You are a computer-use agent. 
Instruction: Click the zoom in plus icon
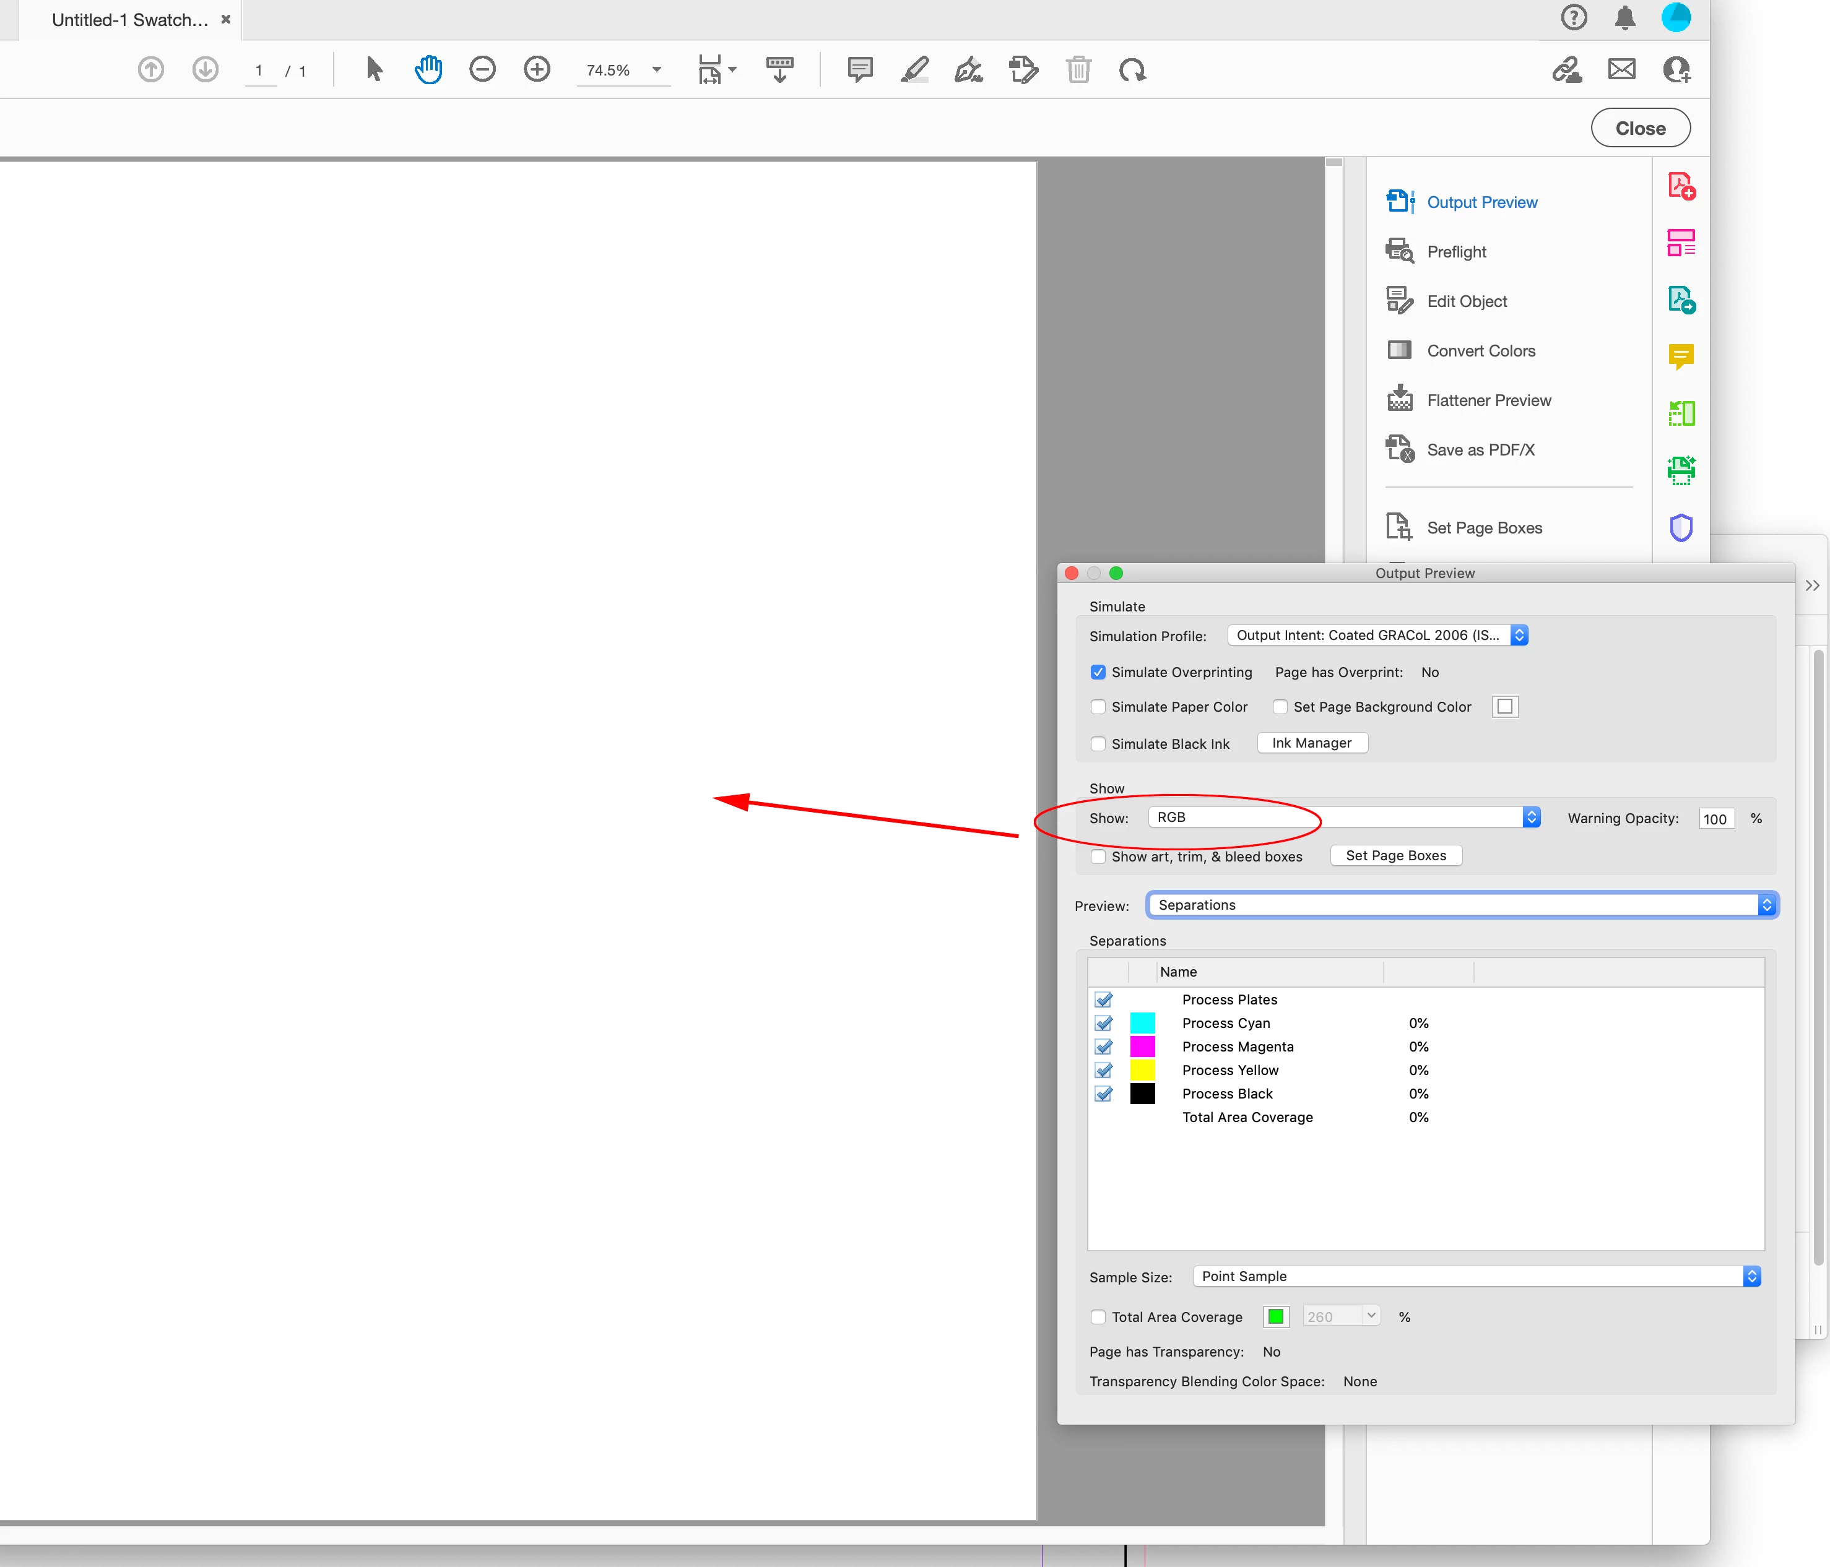pyautogui.click(x=537, y=69)
